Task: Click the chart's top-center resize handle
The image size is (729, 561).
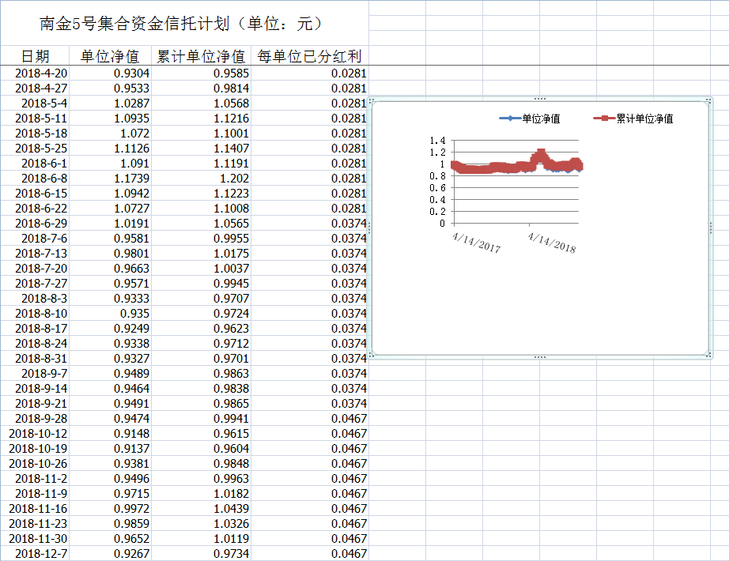Action: click(540, 99)
